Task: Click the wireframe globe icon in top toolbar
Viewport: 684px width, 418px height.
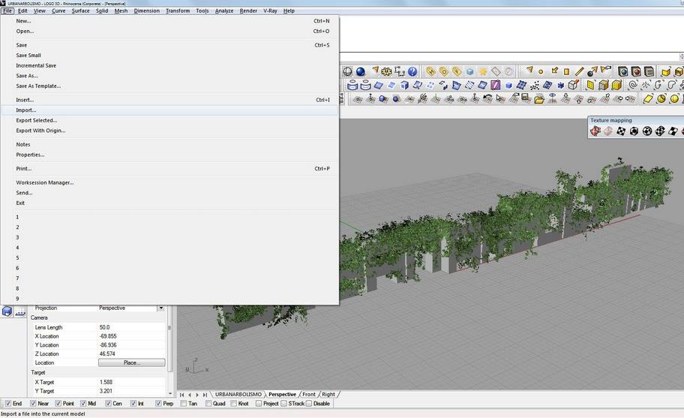Action: 348,71
